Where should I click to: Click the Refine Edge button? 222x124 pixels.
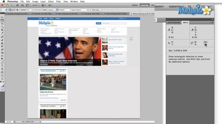pyautogui.click(x=96, y=10)
